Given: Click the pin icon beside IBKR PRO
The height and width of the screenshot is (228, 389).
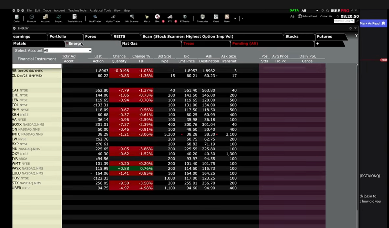Looking at the screenshot, I should [352, 11].
